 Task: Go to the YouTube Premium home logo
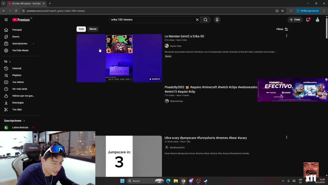click(x=21, y=20)
